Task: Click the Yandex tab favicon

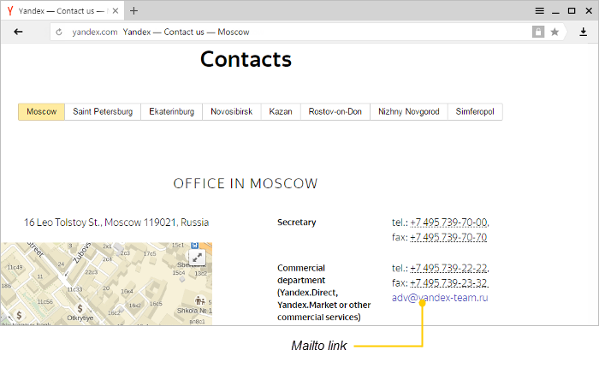Action: pos(10,11)
